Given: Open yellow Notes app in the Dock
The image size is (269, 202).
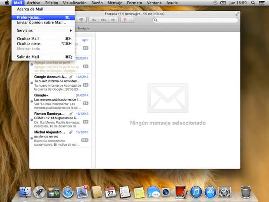Looking at the screenshot, I should 139,192.
